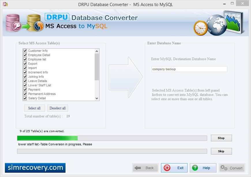Uncheck the Salary Detail checkbox

[25, 98]
